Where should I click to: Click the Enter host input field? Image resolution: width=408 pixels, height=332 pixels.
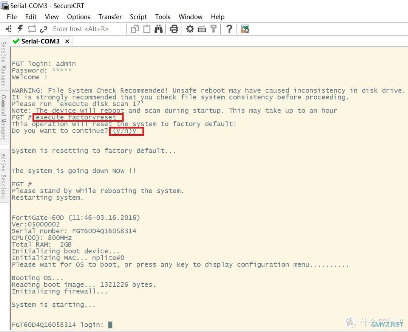88,29
